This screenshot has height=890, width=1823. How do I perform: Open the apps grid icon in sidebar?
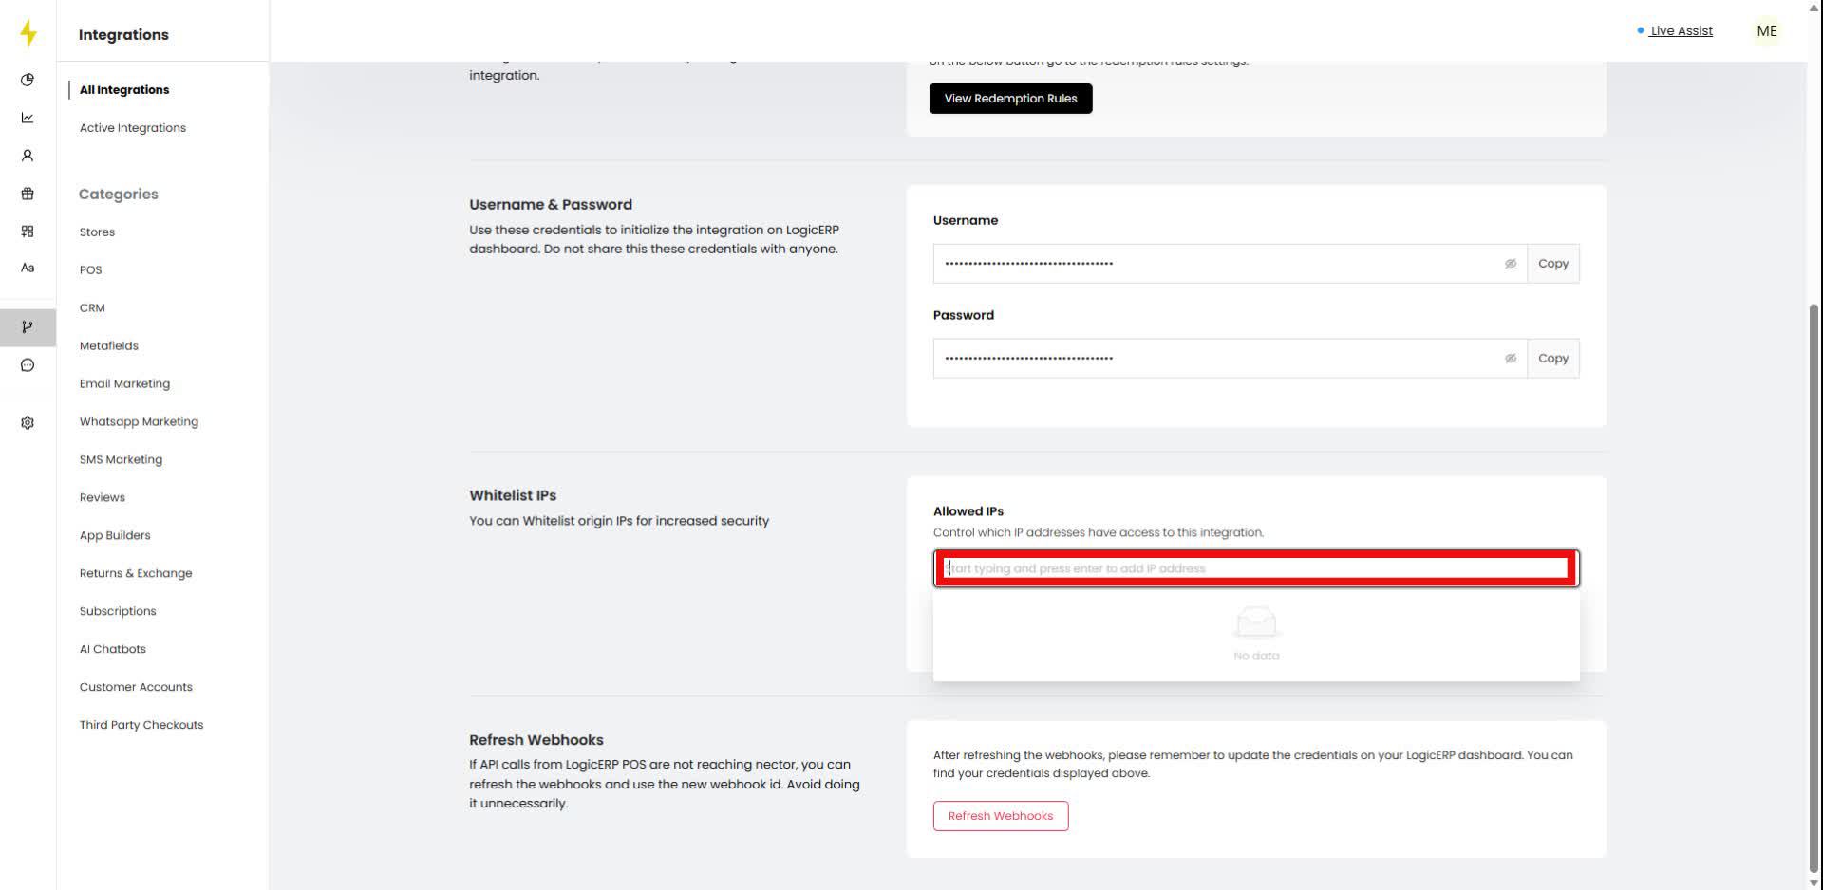click(x=28, y=231)
